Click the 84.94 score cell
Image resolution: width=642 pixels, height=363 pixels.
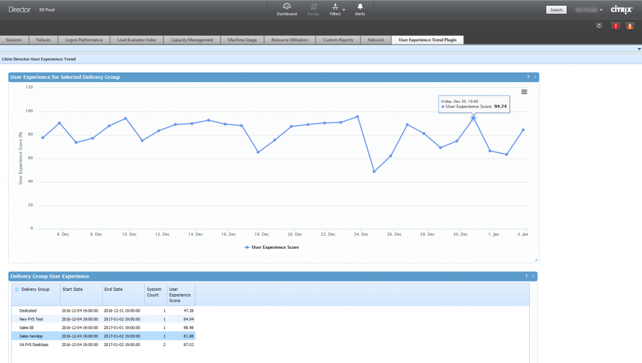(188, 319)
